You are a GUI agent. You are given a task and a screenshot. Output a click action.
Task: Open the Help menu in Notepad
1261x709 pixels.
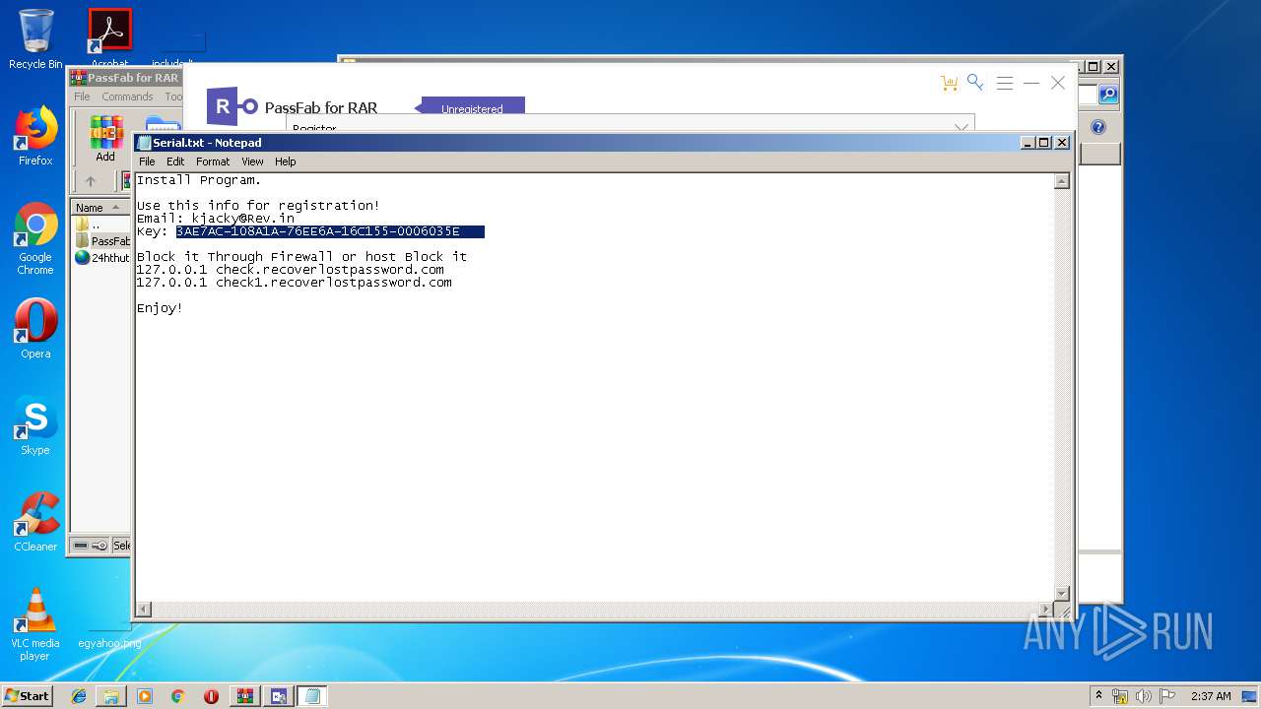(x=285, y=161)
